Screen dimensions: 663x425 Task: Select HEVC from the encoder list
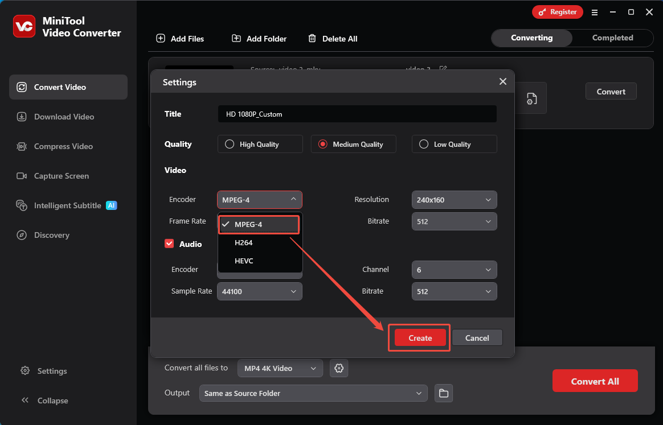click(244, 261)
